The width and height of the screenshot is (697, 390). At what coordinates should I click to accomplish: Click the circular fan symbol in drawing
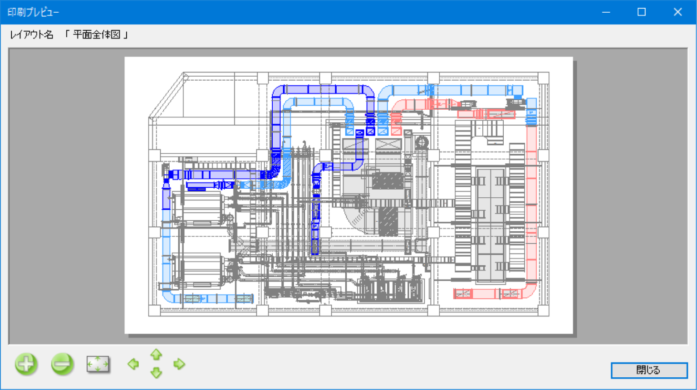[422, 142]
